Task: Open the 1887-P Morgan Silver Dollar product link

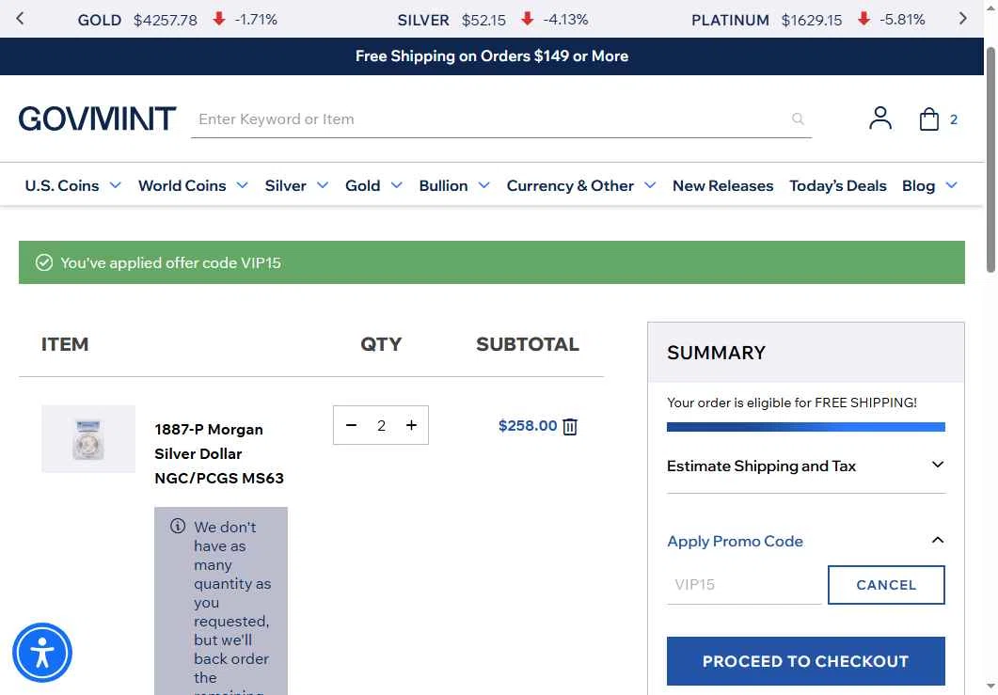Action: coord(219,454)
